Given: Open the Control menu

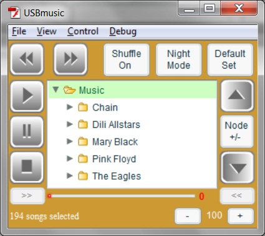Looking at the screenshot, I should coord(83,31).
